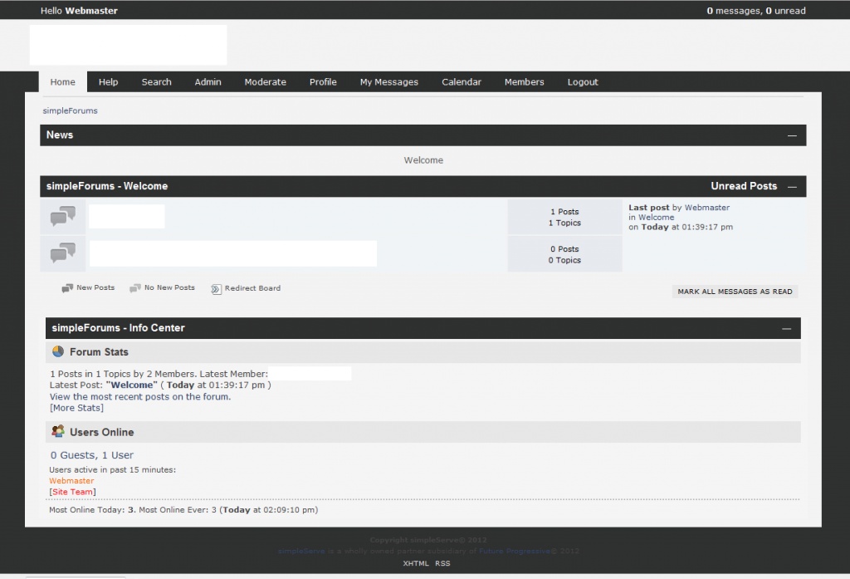
Task: Open the simpleForums breadcrumb link
Action: [70, 110]
